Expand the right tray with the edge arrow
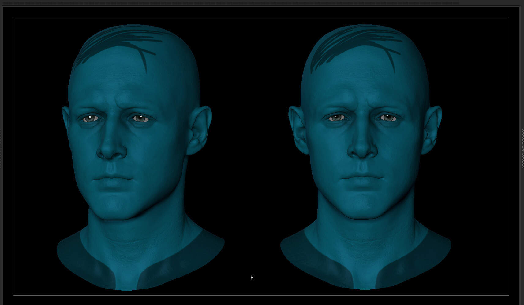This screenshot has width=524, height=305. pos(523,147)
